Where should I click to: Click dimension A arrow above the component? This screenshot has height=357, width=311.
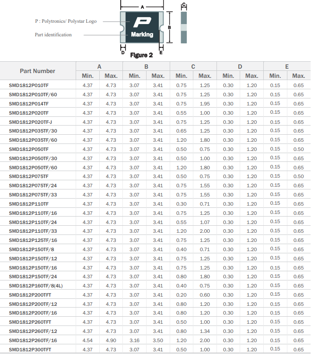(142, 7)
